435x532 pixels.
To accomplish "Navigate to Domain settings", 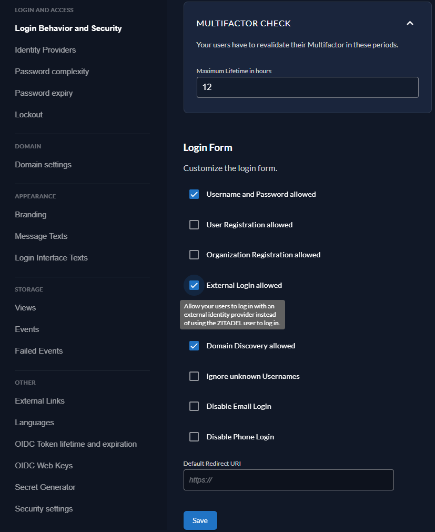I will (x=43, y=165).
